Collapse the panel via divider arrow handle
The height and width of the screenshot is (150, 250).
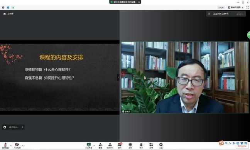click(118, 77)
